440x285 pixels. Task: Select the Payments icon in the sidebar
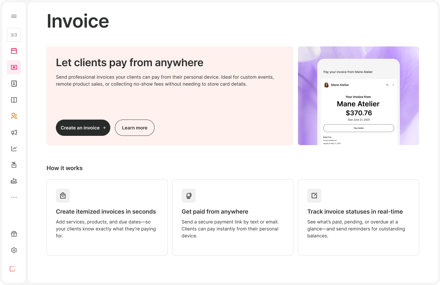[x=14, y=67]
